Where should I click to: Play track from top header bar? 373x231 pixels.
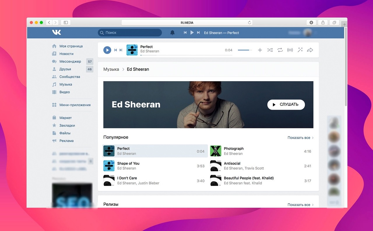point(192,33)
